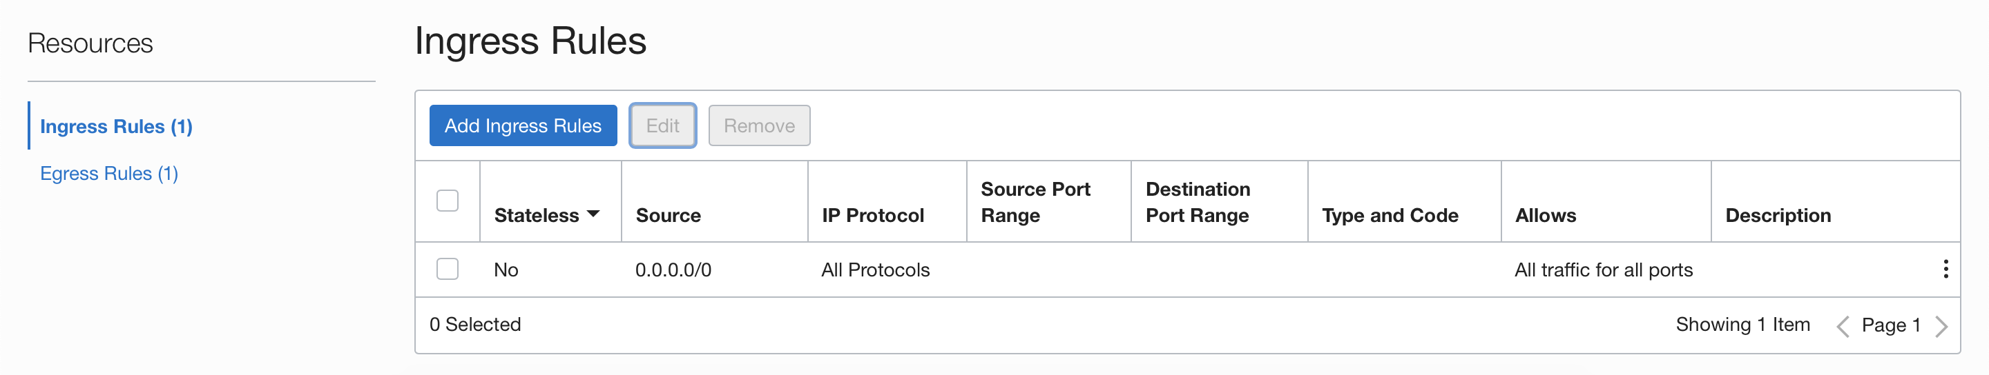Viewport: 1989px width, 375px height.
Task: Click Destination Port Range header
Action: tap(1198, 202)
